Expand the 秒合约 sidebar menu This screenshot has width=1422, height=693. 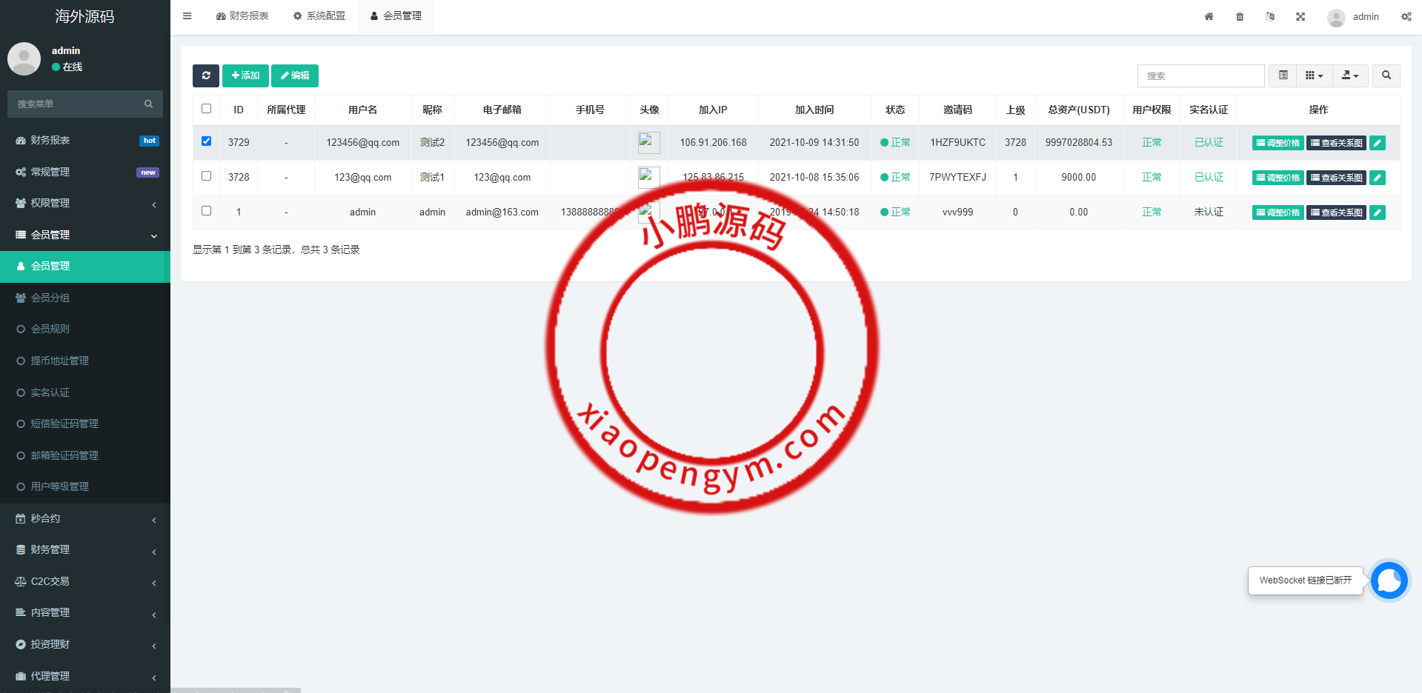pos(85,518)
